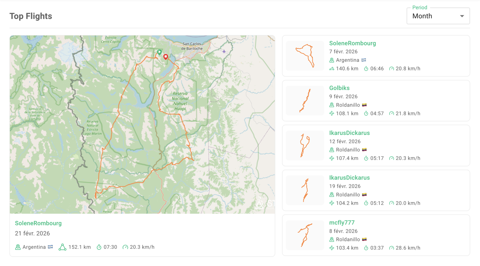Click the airport plane icon near Bariloche
The height and width of the screenshot is (266, 480).
[224, 51]
